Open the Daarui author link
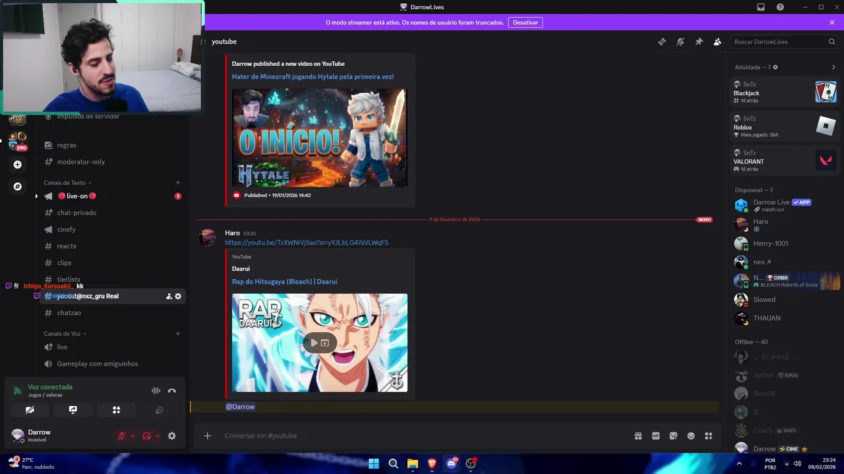 [241, 269]
